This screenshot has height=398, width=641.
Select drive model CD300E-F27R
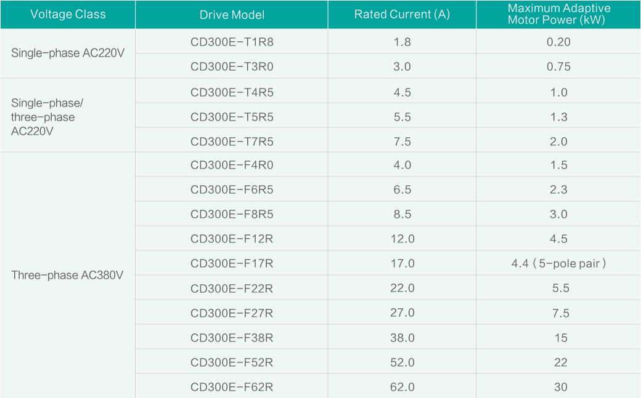(x=232, y=313)
